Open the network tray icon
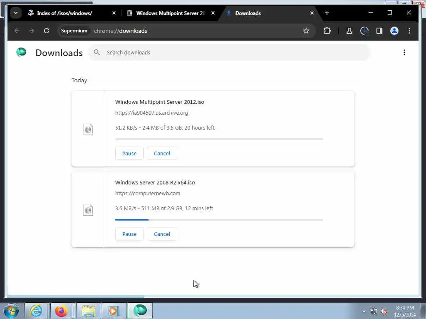Viewport: 426px width, 319px height. (374, 312)
